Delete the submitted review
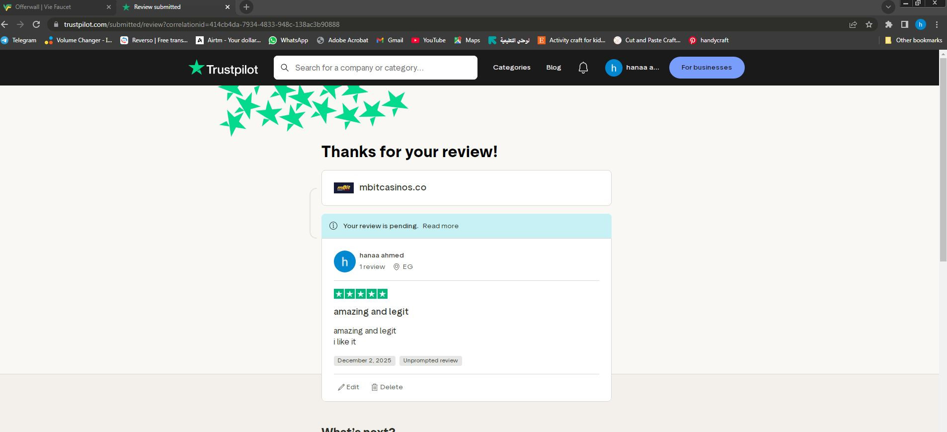 tap(387, 387)
